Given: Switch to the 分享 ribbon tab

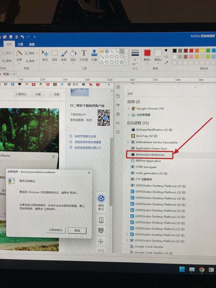Looking at the screenshot, I should click(21, 44).
